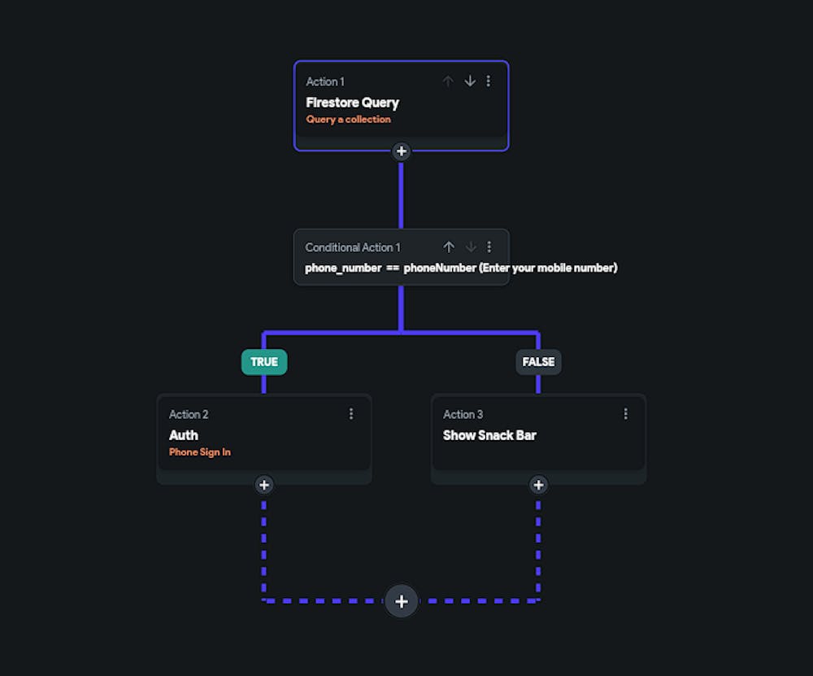Open Action 1 three-dot options menu
The width and height of the screenshot is (813, 676).
pyautogui.click(x=489, y=81)
